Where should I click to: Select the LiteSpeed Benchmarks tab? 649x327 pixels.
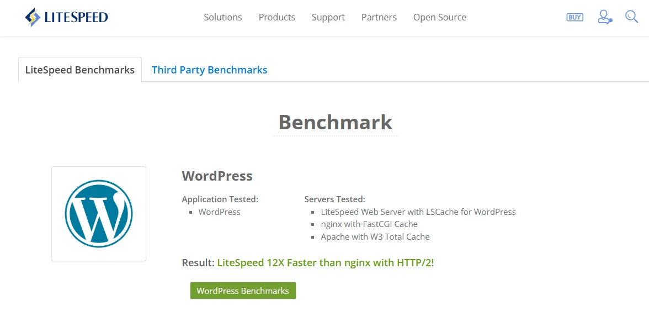tap(80, 70)
